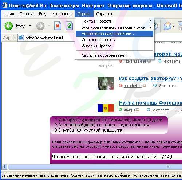Click the status bar ActiveX description text
Viewport: 182px width, 180px height.
[92, 175]
